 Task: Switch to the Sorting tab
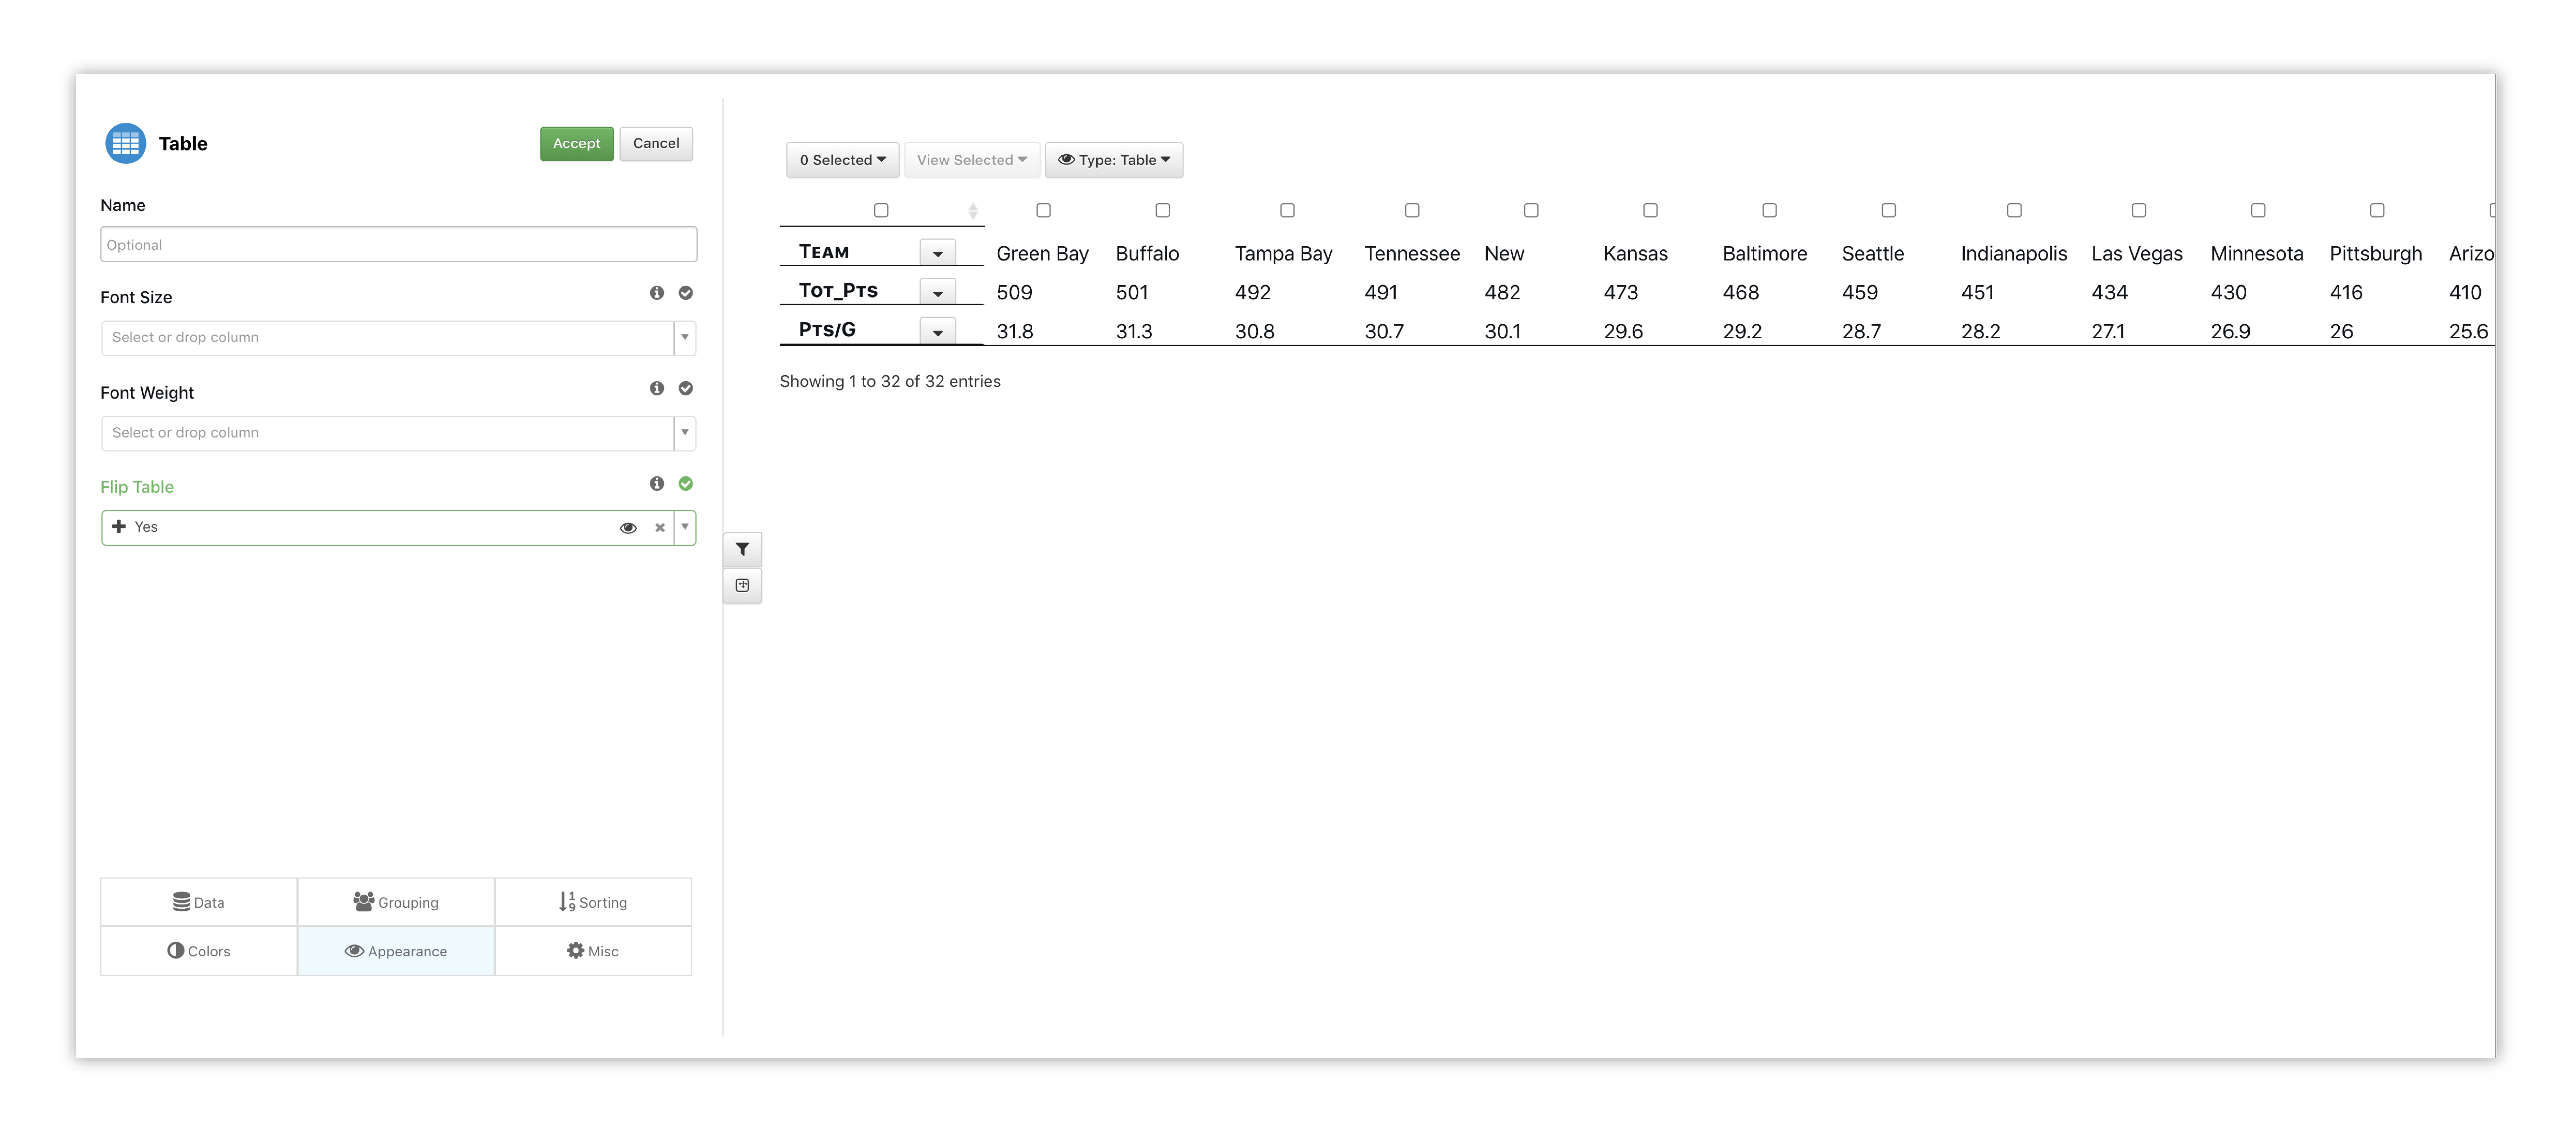coord(593,902)
